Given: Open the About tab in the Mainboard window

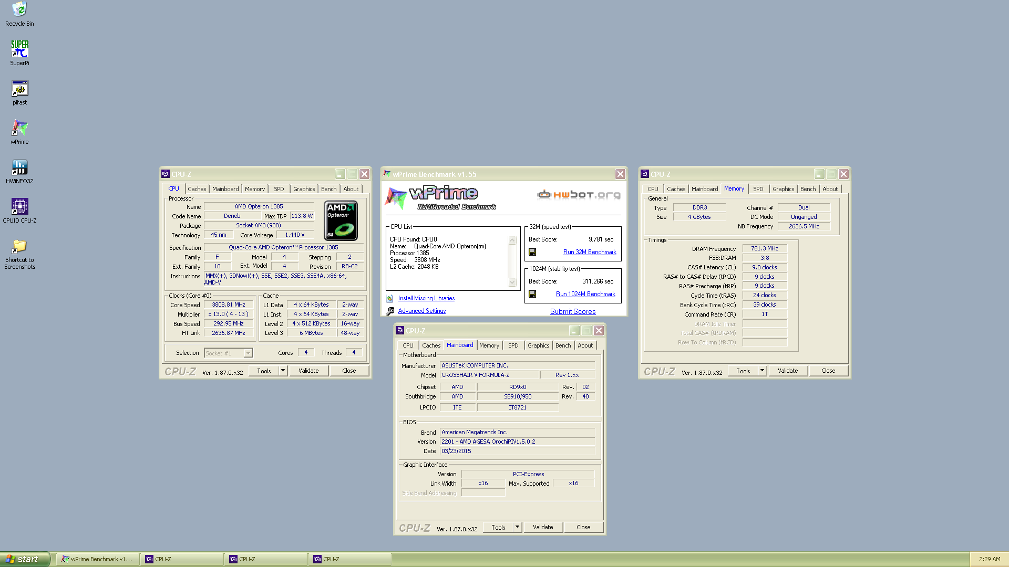Looking at the screenshot, I should tap(585, 345).
